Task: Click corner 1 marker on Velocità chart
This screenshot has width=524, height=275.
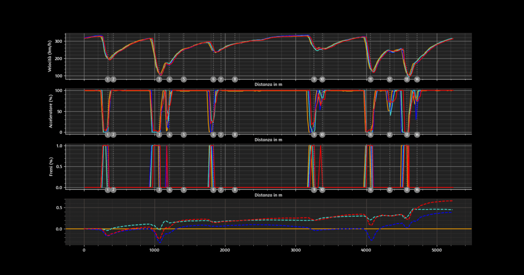Action: tap(107, 79)
